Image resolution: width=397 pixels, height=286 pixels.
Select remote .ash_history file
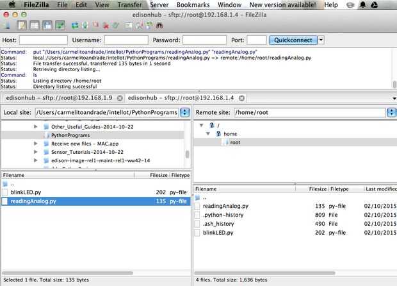tap(295, 224)
